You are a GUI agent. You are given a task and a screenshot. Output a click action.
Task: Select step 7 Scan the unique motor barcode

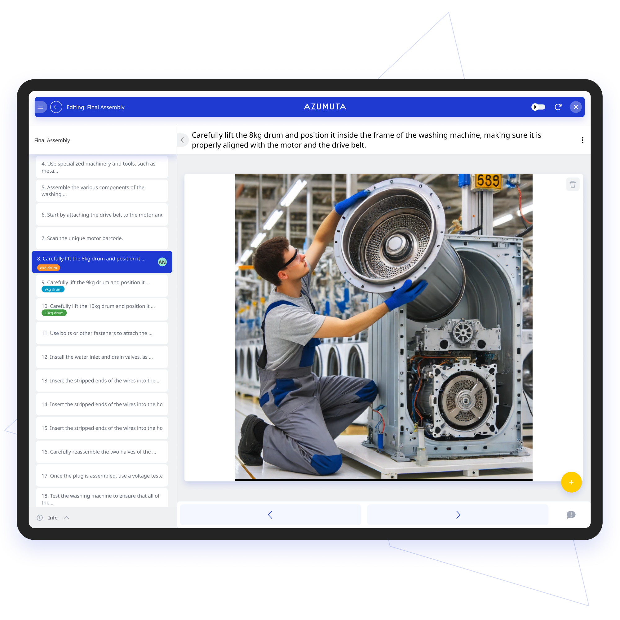pyautogui.click(x=102, y=238)
